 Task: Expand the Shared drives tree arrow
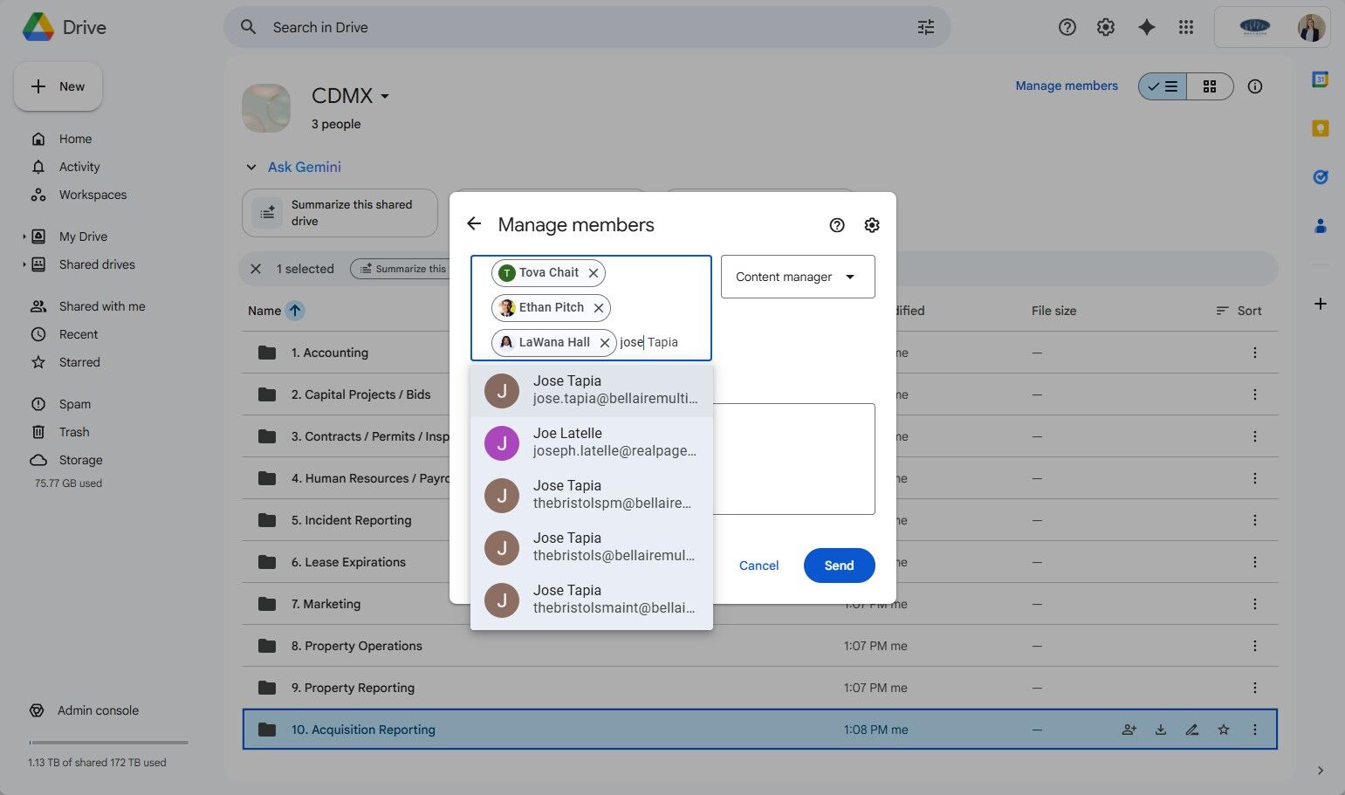(x=24, y=264)
